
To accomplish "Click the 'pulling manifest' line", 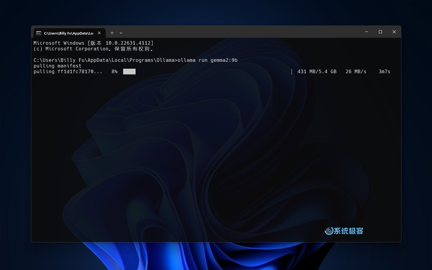I will click(57, 66).
